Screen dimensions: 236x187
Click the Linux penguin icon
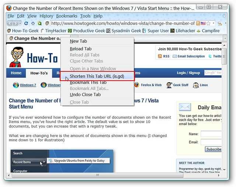coord(196,85)
